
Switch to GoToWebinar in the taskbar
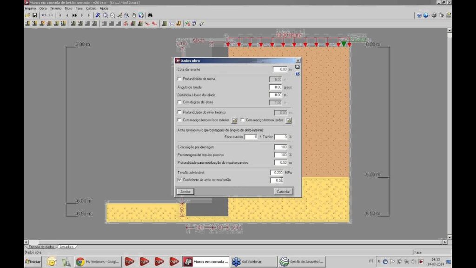(x=248, y=262)
